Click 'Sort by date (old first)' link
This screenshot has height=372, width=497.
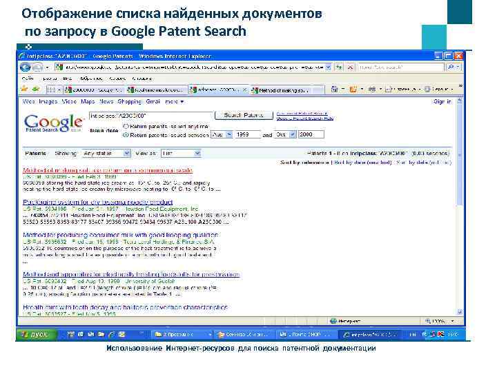point(424,163)
